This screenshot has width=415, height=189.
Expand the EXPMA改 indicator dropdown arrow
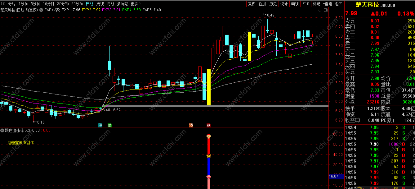41,10
